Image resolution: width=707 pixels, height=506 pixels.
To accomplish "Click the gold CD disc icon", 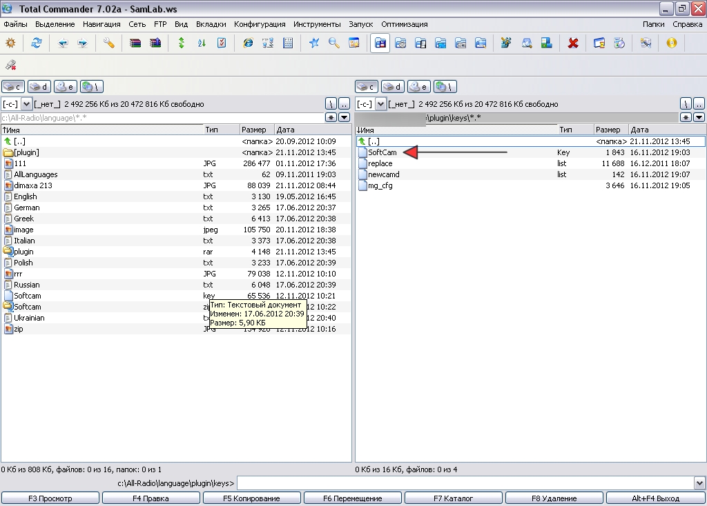I will (672, 43).
